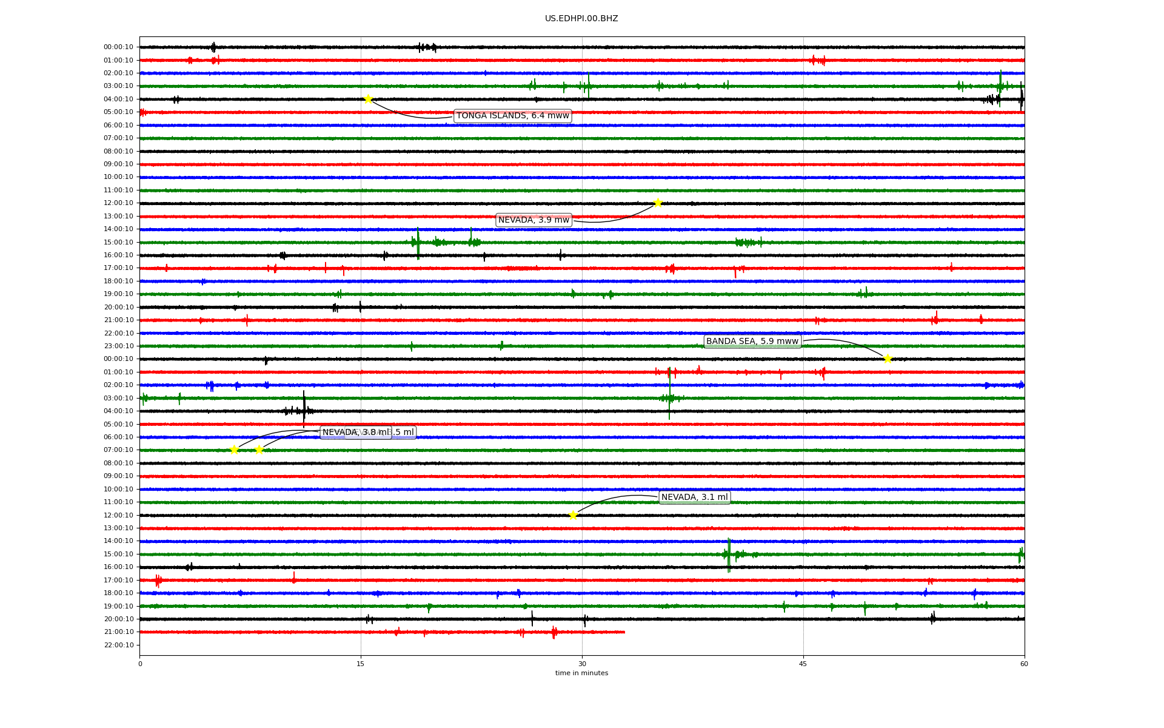
Task: Click the yellow star linked to Nevada 3.9 mww
Action: tap(658, 203)
